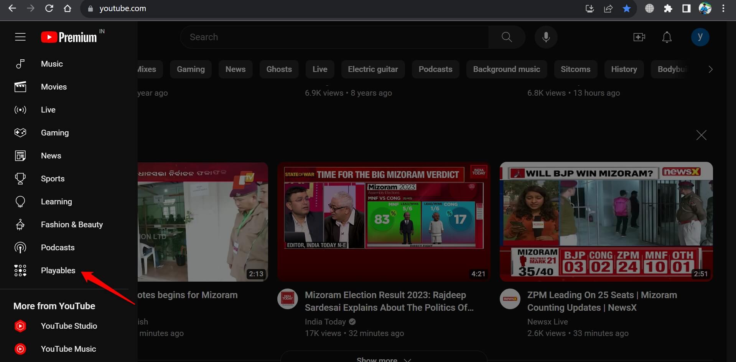Play the NewsX Will BJP Win thumbnail
The height and width of the screenshot is (362, 736).
pos(606,222)
